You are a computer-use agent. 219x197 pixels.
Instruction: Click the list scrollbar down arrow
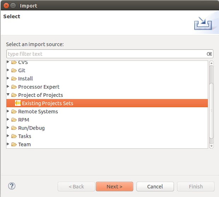pos(211,146)
